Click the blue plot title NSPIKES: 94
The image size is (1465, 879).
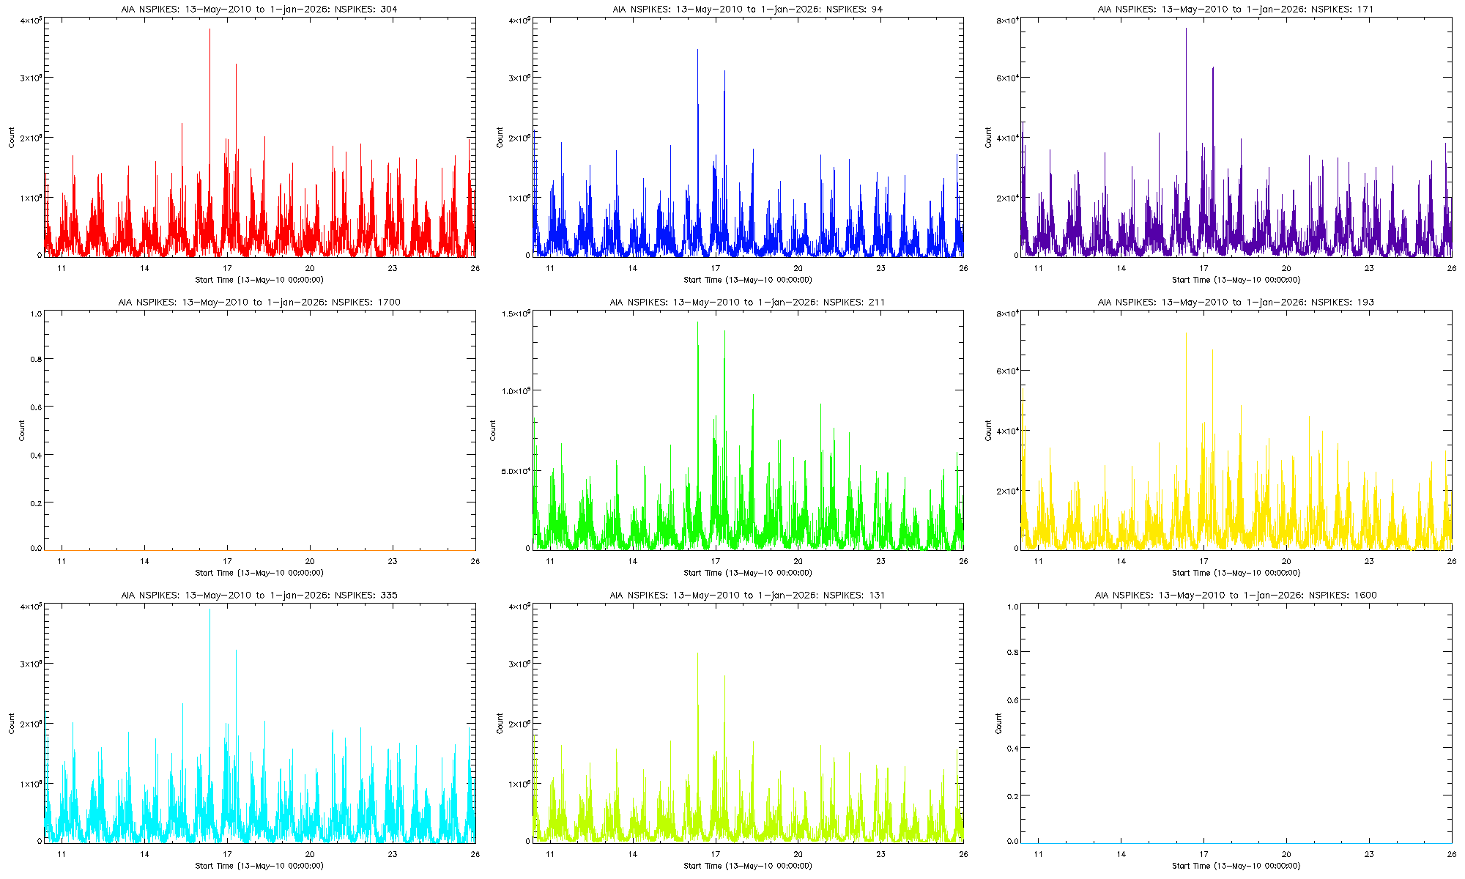747,10
